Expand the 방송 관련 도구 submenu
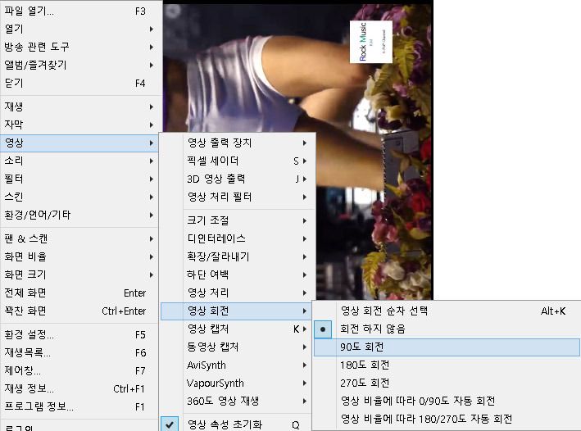Image resolution: width=581 pixels, height=431 pixels. coord(79,47)
